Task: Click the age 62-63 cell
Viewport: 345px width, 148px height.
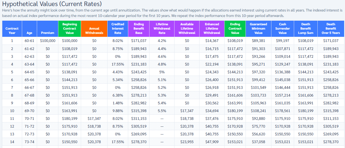Action: click(29, 57)
